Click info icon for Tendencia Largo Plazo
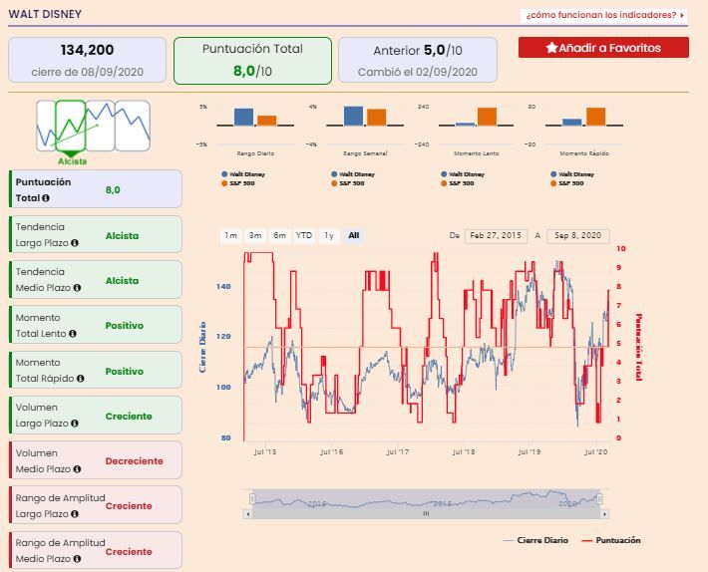708x572 pixels. coord(75,243)
